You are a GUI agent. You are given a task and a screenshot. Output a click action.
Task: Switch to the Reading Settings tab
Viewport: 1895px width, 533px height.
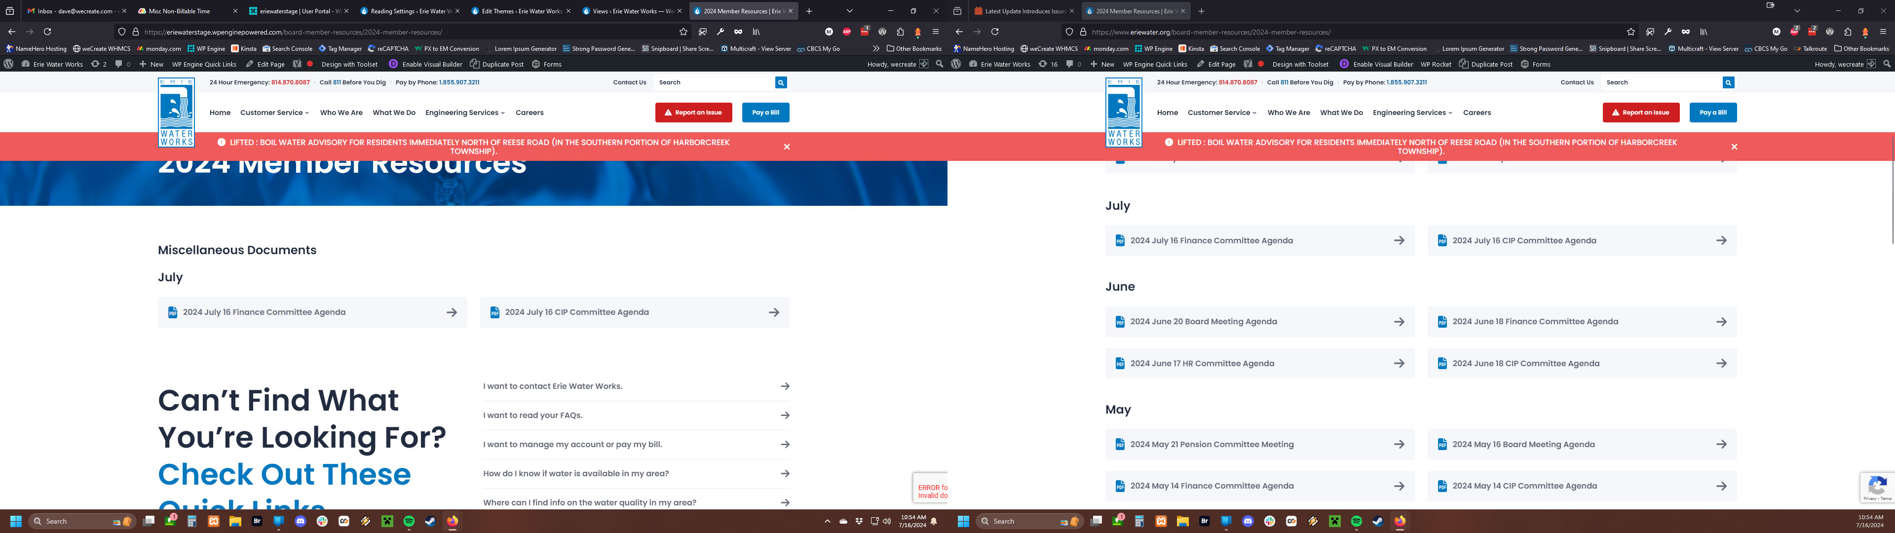click(x=410, y=11)
